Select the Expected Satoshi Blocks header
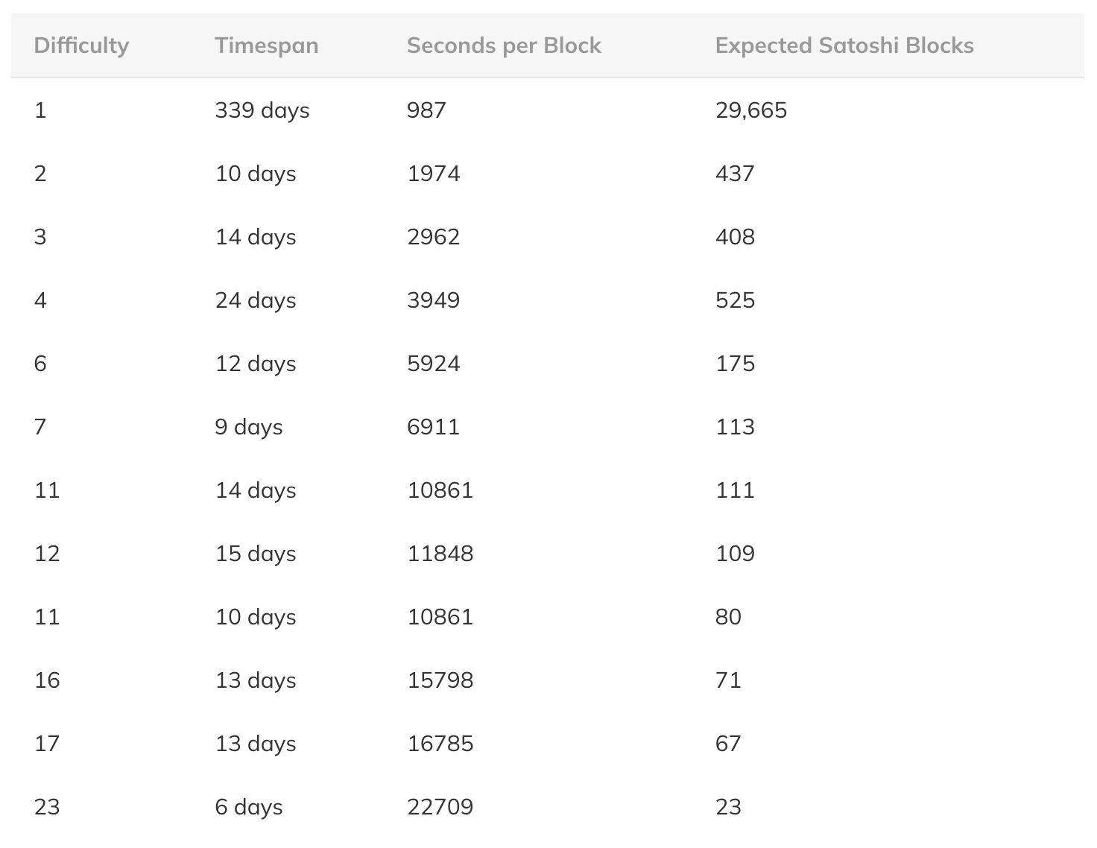This screenshot has width=1097, height=848. (844, 45)
